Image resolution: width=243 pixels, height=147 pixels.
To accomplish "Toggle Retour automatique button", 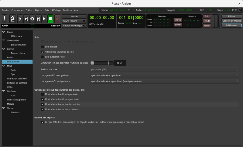I will [74, 26].
